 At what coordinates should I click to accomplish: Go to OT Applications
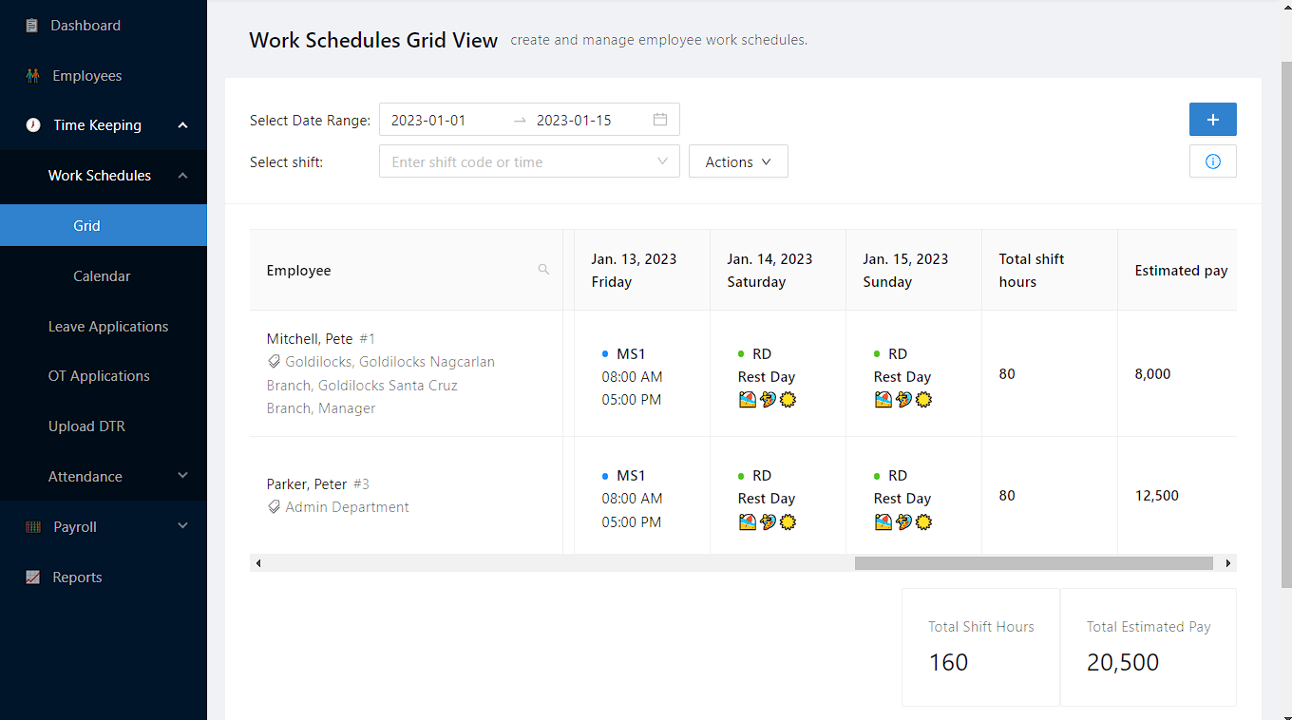coord(99,376)
